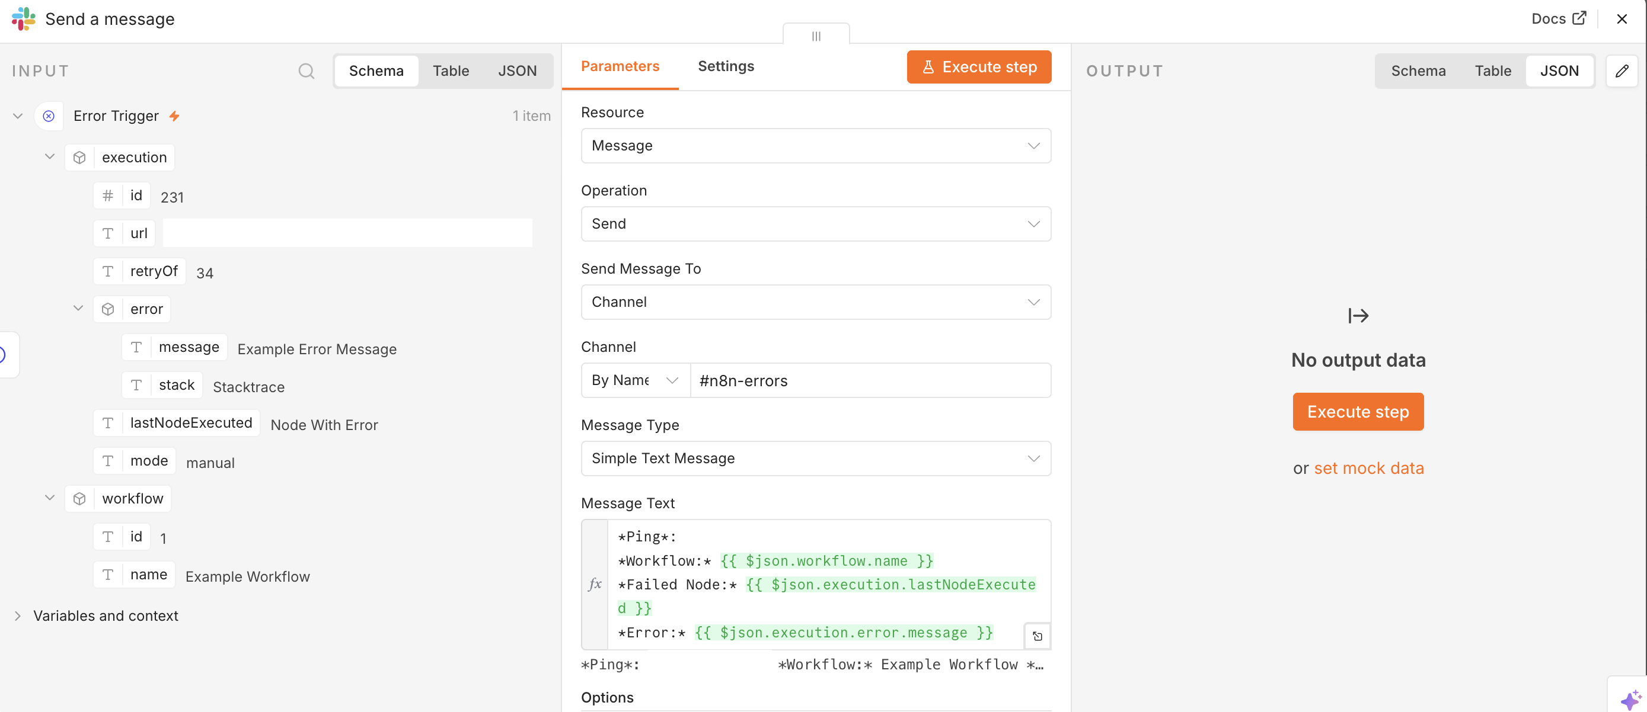Open the Resource dropdown
This screenshot has height=712, width=1647.
pos(815,146)
